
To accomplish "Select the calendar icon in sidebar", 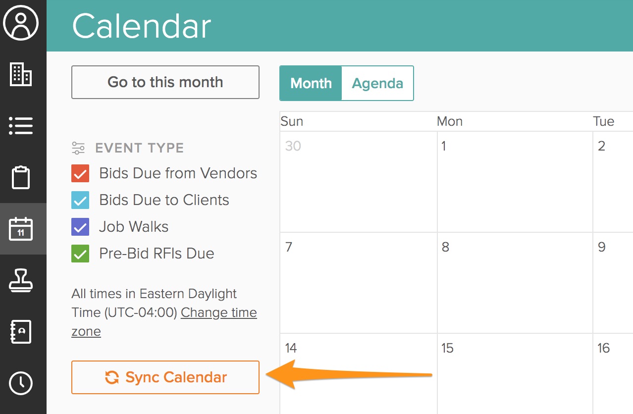I will (x=21, y=229).
